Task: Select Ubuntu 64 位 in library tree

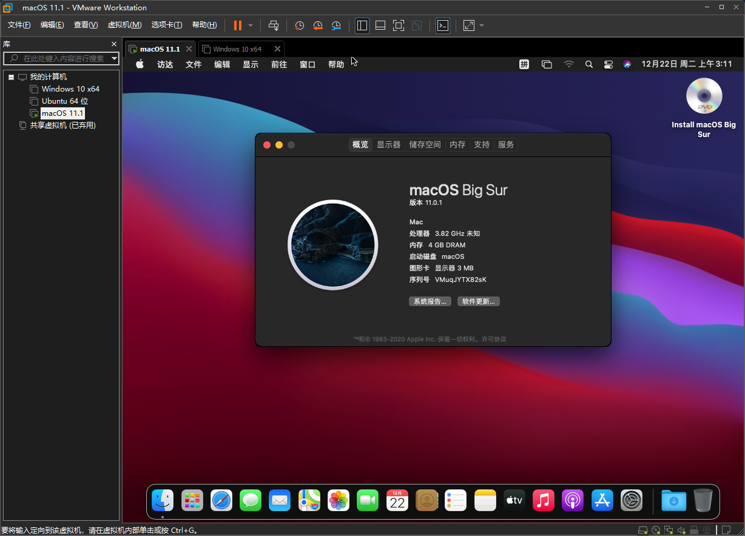Action: [x=65, y=101]
